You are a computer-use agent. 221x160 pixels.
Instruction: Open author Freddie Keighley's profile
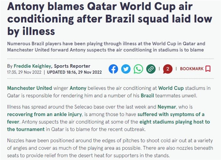[32, 66]
